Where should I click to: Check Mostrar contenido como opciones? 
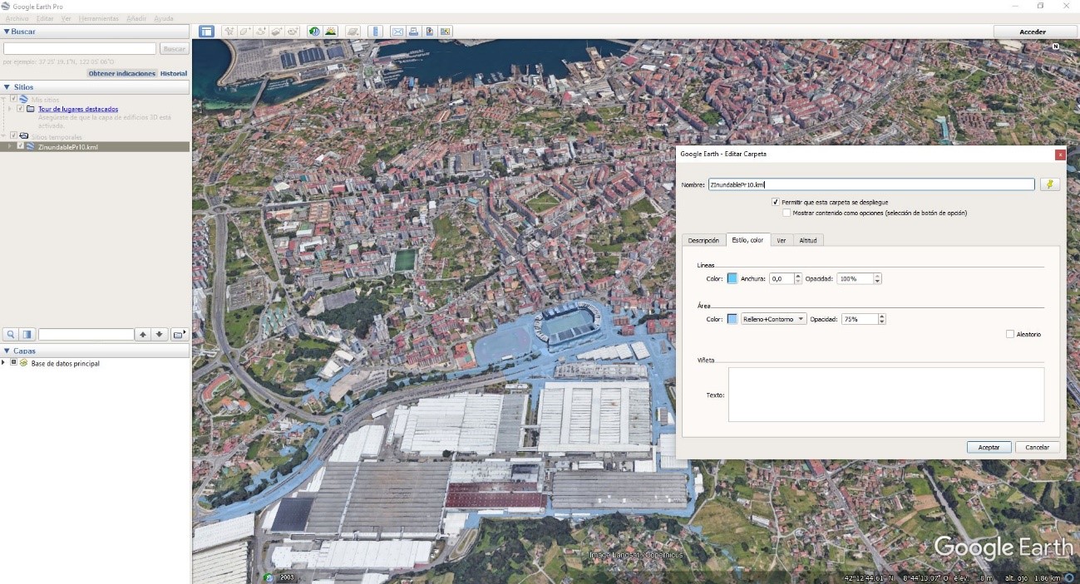[x=787, y=213]
